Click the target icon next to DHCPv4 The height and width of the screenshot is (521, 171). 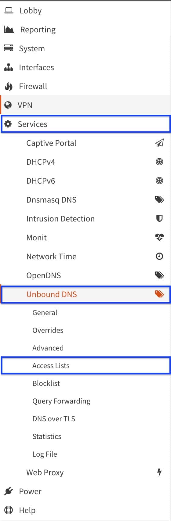[x=159, y=162]
